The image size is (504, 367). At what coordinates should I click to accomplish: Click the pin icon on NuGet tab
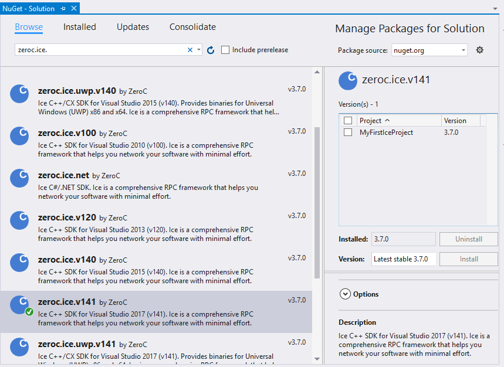pyautogui.click(x=62, y=9)
